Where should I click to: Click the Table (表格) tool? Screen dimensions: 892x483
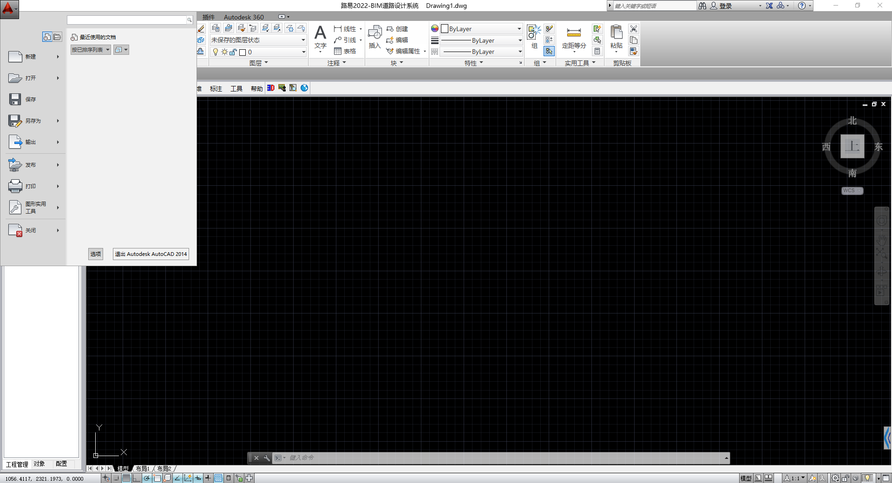tap(345, 51)
